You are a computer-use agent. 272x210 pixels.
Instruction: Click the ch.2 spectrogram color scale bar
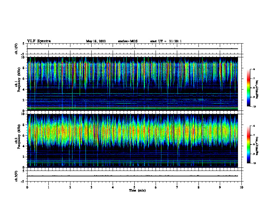tap(249, 144)
